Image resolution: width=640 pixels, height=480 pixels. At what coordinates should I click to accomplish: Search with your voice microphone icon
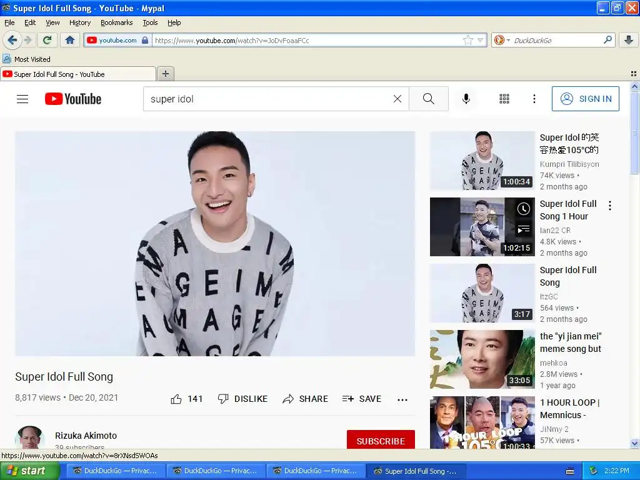466,99
